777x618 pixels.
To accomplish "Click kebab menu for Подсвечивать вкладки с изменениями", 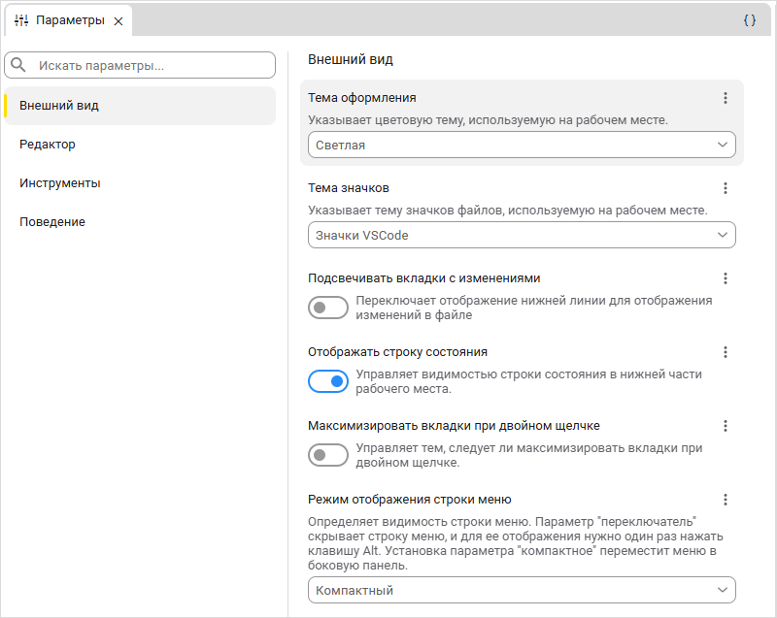I will tap(725, 278).
